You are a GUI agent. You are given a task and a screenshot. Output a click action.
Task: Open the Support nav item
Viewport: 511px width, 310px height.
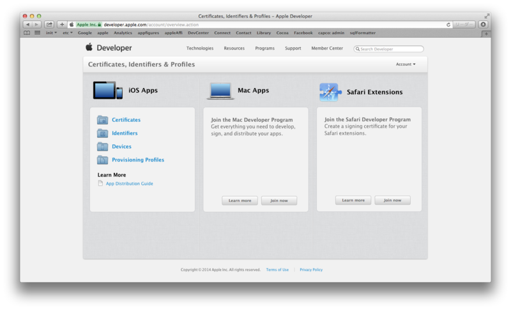[293, 48]
